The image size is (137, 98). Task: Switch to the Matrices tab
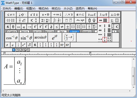click(49, 31)
